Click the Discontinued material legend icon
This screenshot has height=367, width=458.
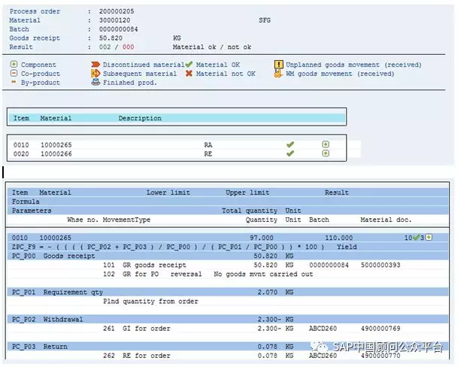[96, 65]
